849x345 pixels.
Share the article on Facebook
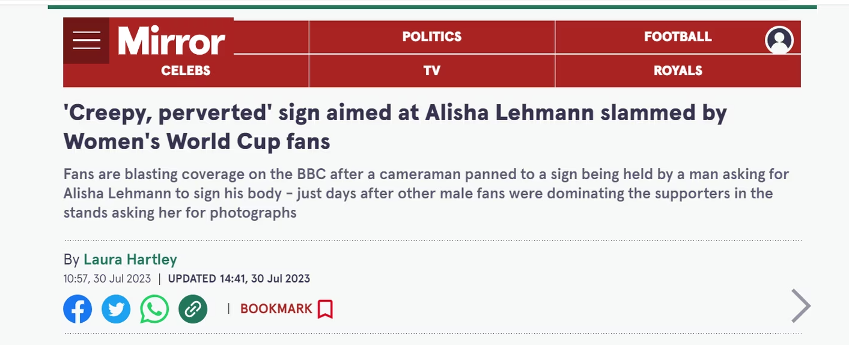click(x=78, y=309)
